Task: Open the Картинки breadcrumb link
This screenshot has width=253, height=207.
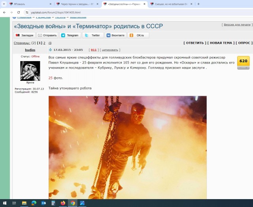Action: 78,17
